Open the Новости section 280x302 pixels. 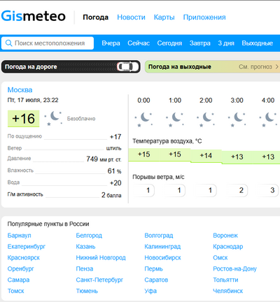click(x=131, y=17)
